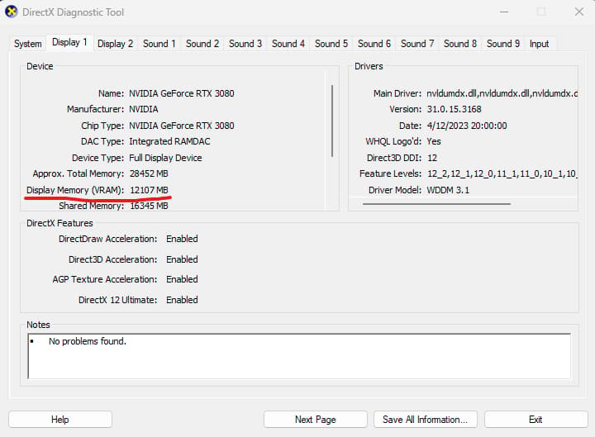This screenshot has height=437, width=595.
Task: Close the DirectX Diagnostic Tool window
Action: click(x=579, y=12)
